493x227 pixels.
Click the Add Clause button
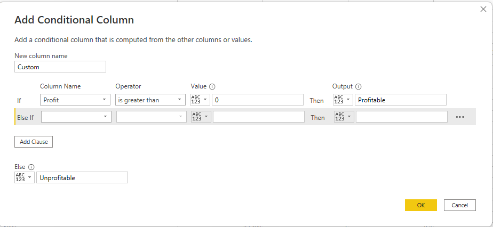(33, 142)
